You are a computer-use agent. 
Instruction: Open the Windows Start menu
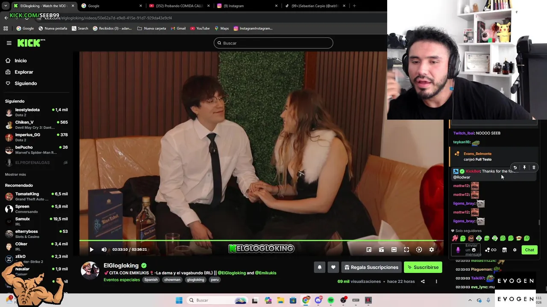point(179,300)
